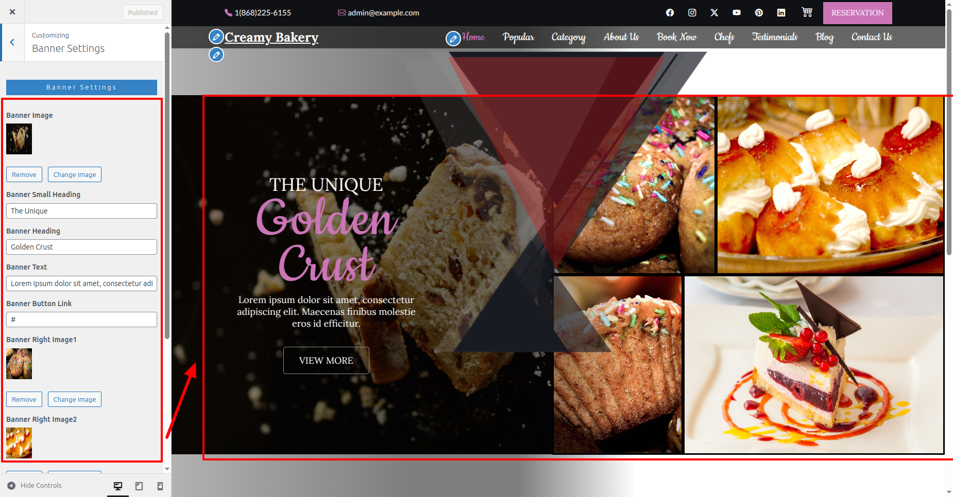Open the Pinterest social icon
Viewport: 953px width, 497px height.
coord(759,13)
